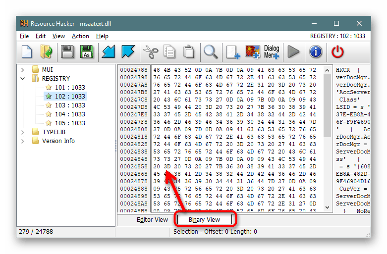
Task: Click the open REGISTRY folder icon
Action: (36, 78)
